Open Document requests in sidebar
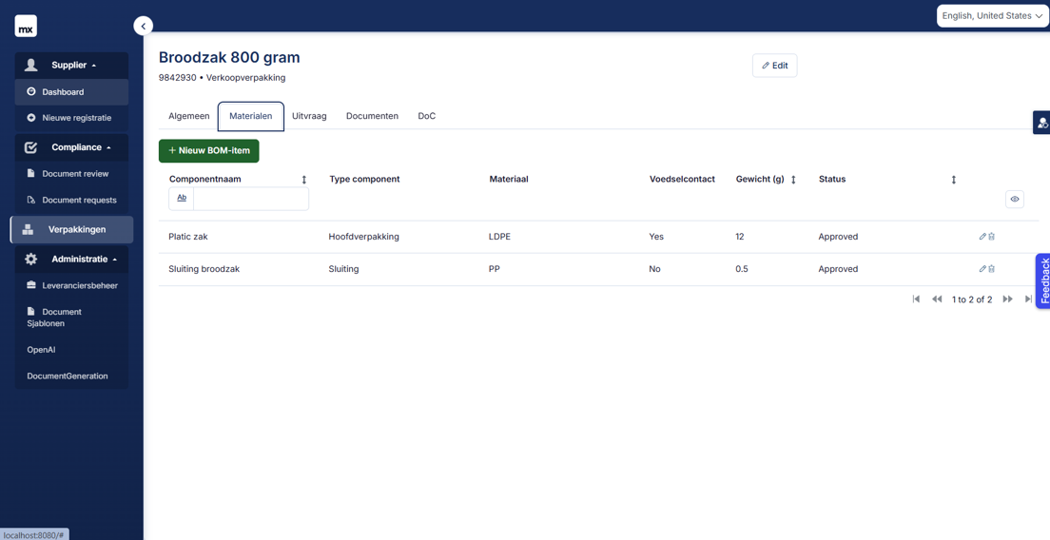The height and width of the screenshot is (540, 1050). click(71, 200)
